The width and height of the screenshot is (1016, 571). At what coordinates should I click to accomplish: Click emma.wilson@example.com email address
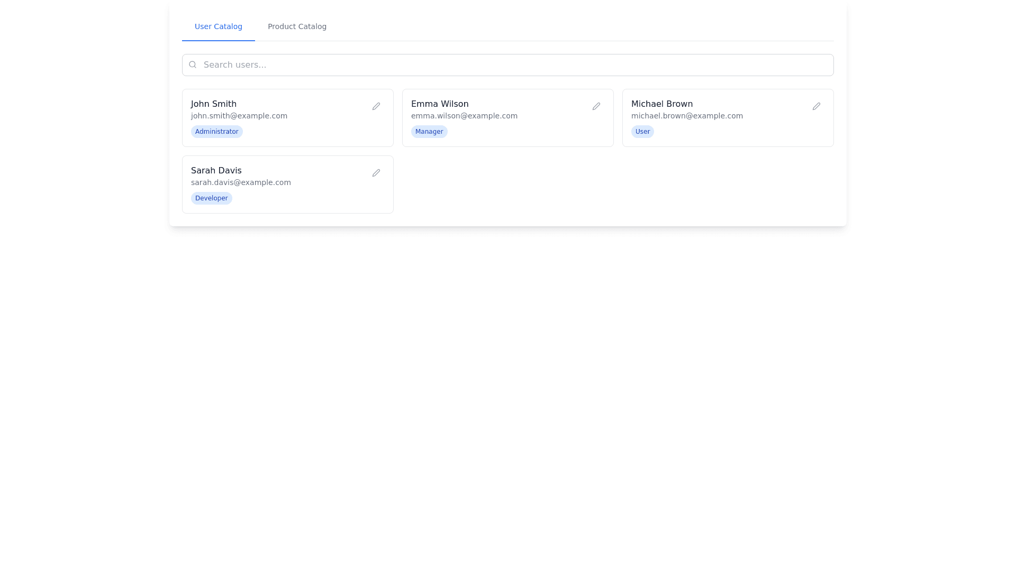click(x=464, y=116)
